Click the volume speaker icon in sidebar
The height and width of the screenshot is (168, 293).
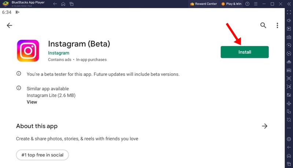point(289,20)
